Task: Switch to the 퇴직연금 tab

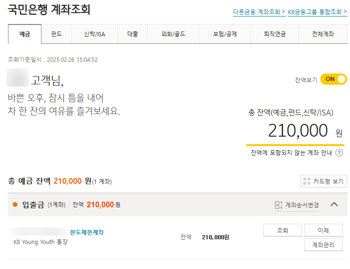Action: coord(275,34)
